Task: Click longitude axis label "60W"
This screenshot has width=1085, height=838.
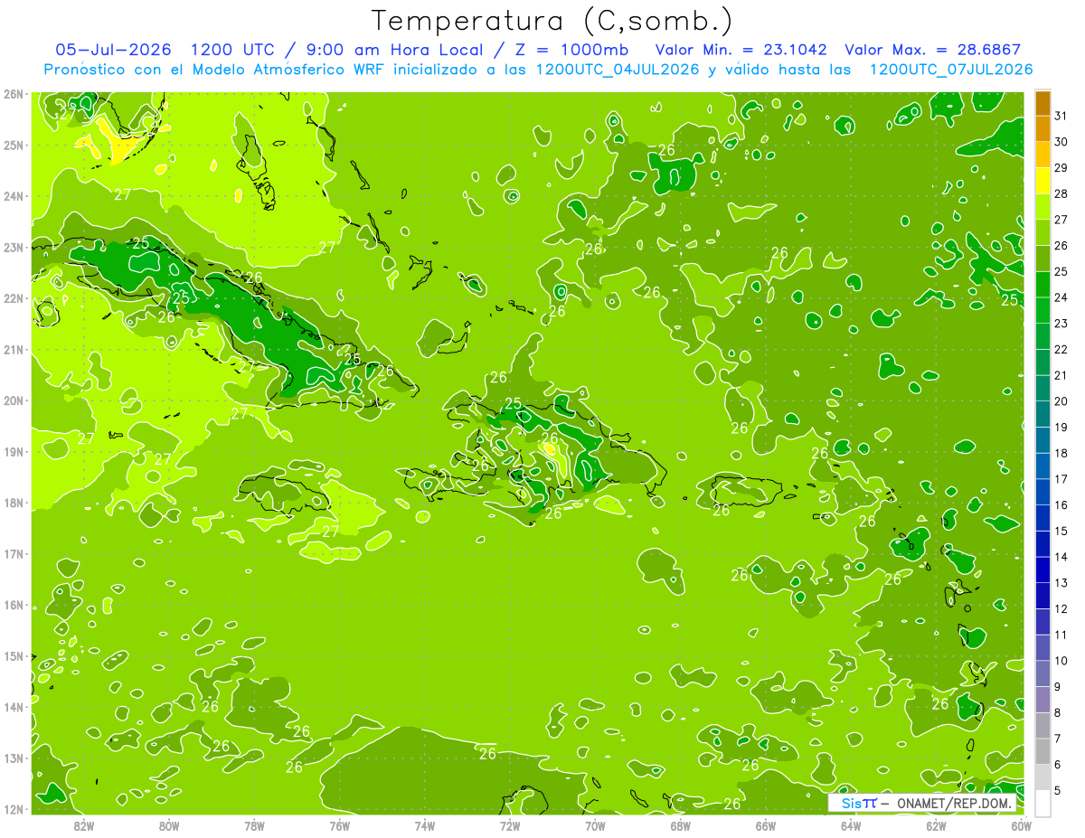Action: [x=1021, y=825]
